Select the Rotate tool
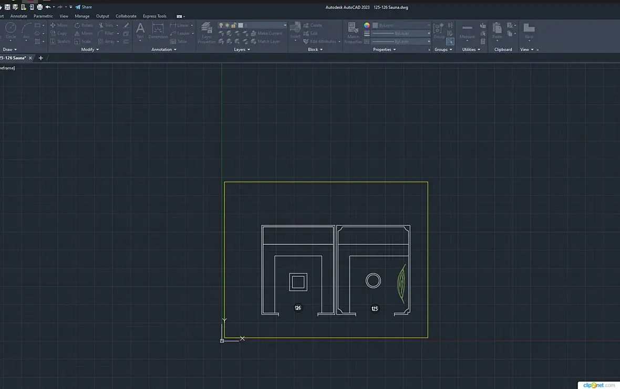Viewport: 620px width, 389px height. coord(84,25)
